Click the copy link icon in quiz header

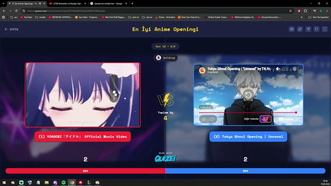300,29
